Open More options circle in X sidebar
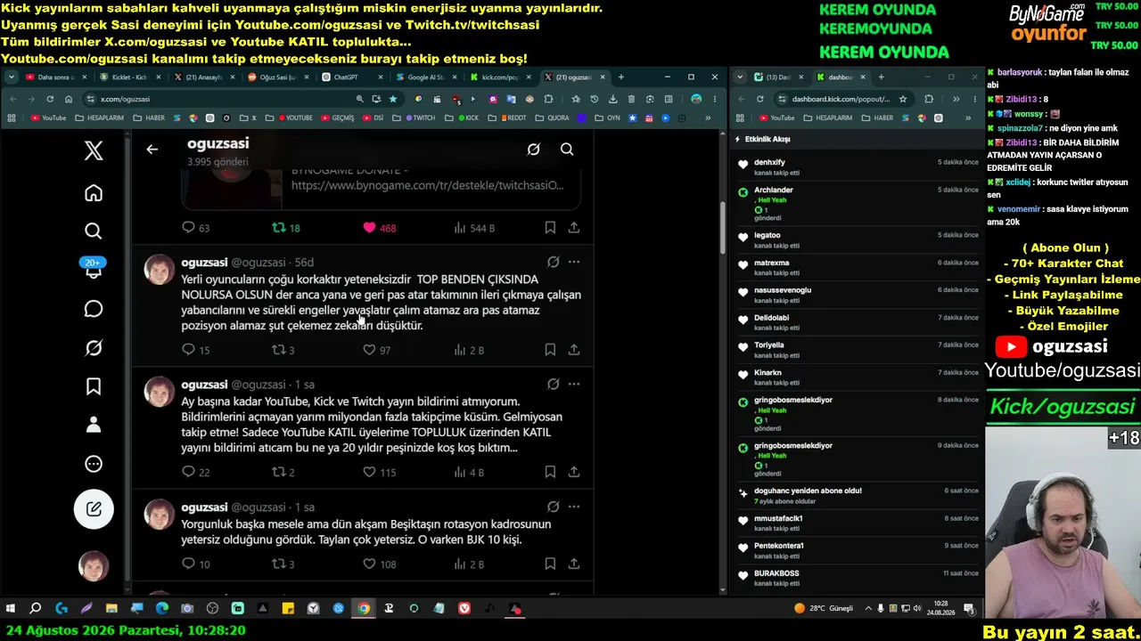The image size is (1141, 641). coord(94,464)
